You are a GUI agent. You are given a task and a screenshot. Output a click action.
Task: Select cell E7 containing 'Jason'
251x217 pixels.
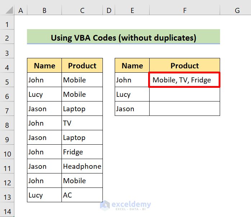pos(132,109)
